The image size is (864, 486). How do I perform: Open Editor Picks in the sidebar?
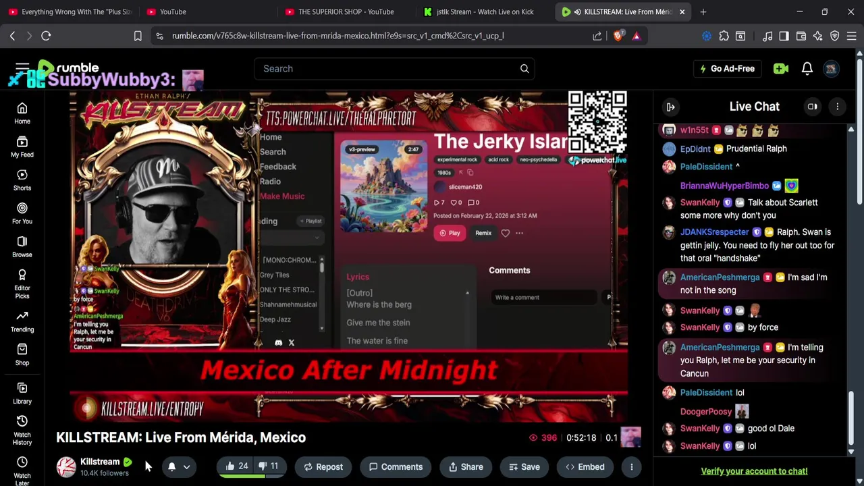[22, 283]
